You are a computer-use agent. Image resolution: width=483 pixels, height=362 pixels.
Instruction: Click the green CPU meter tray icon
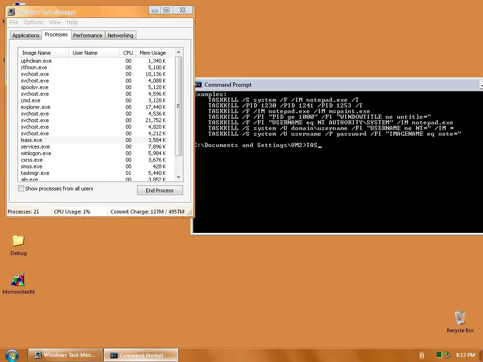[439, 355]
